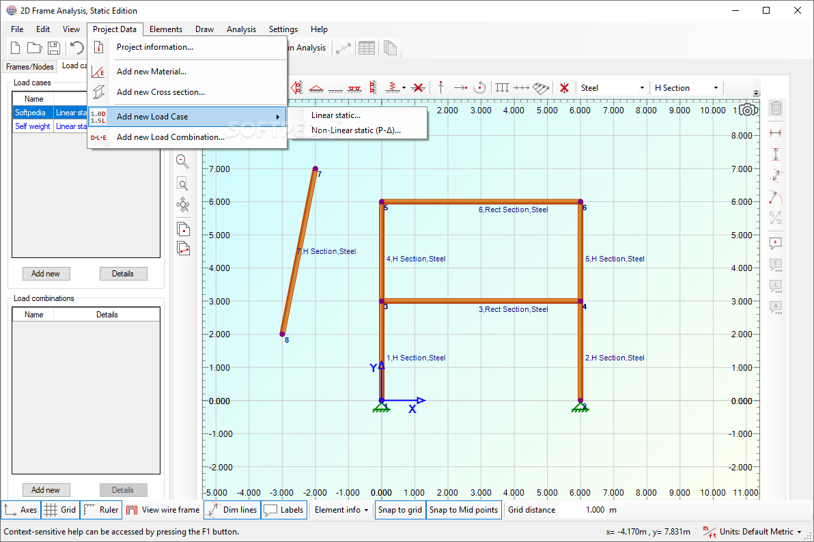Screen dimensions: 814x542
Task: Open a project with the folder icon
Action: (34, 48)
